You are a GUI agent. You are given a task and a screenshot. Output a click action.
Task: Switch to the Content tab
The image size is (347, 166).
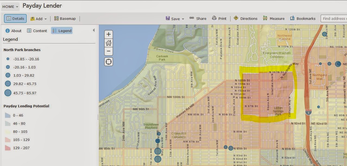point(37,31)
